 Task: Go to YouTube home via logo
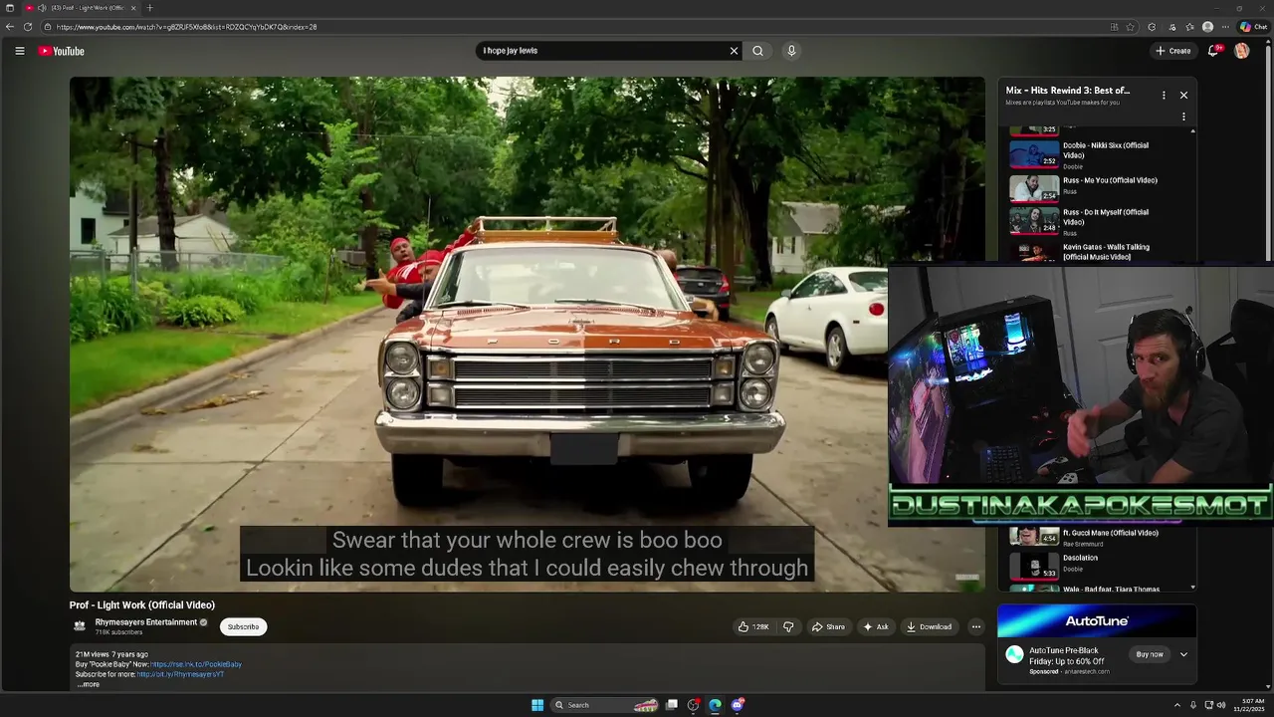click(61, 51)
